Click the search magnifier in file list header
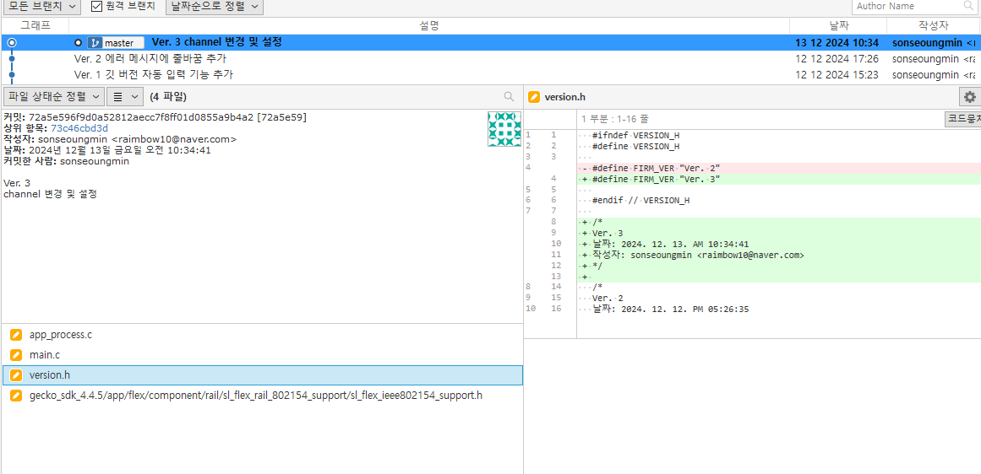This screenshot has width=981, height=474. (510, 96)
